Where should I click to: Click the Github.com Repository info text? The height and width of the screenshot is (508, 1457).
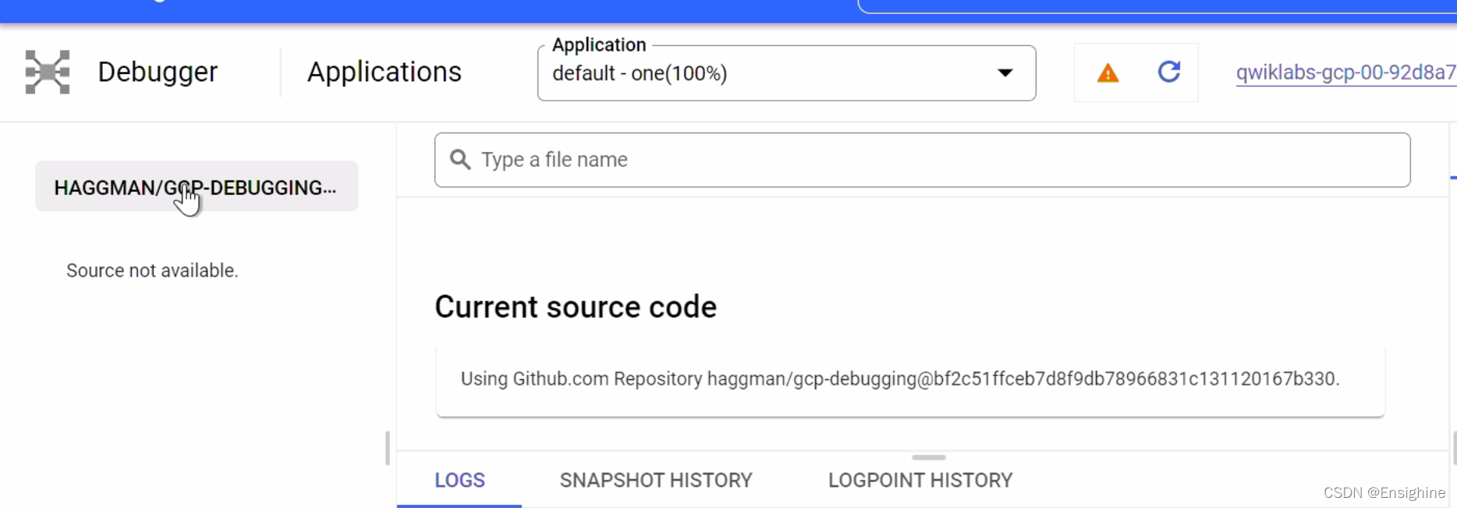(x=900, y=379)
